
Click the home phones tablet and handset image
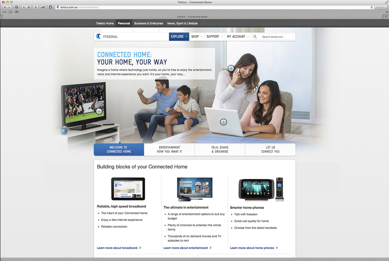point(261,189)
